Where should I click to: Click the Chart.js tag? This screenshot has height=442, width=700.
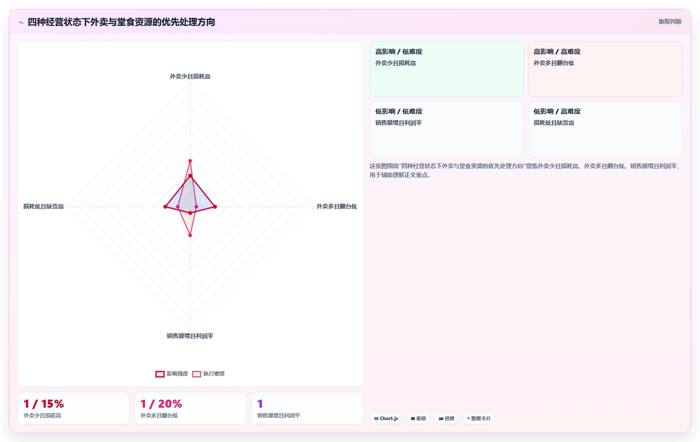point(386,418)
